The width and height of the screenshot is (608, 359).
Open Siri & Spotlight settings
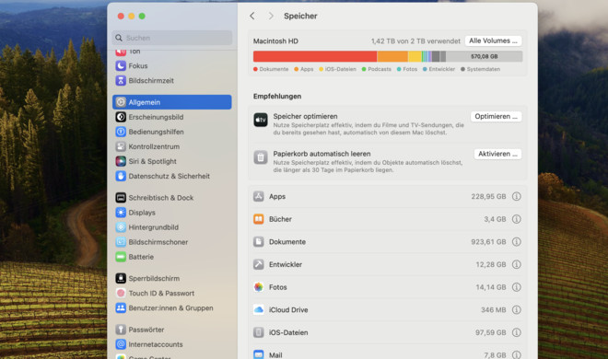point(171,161)
